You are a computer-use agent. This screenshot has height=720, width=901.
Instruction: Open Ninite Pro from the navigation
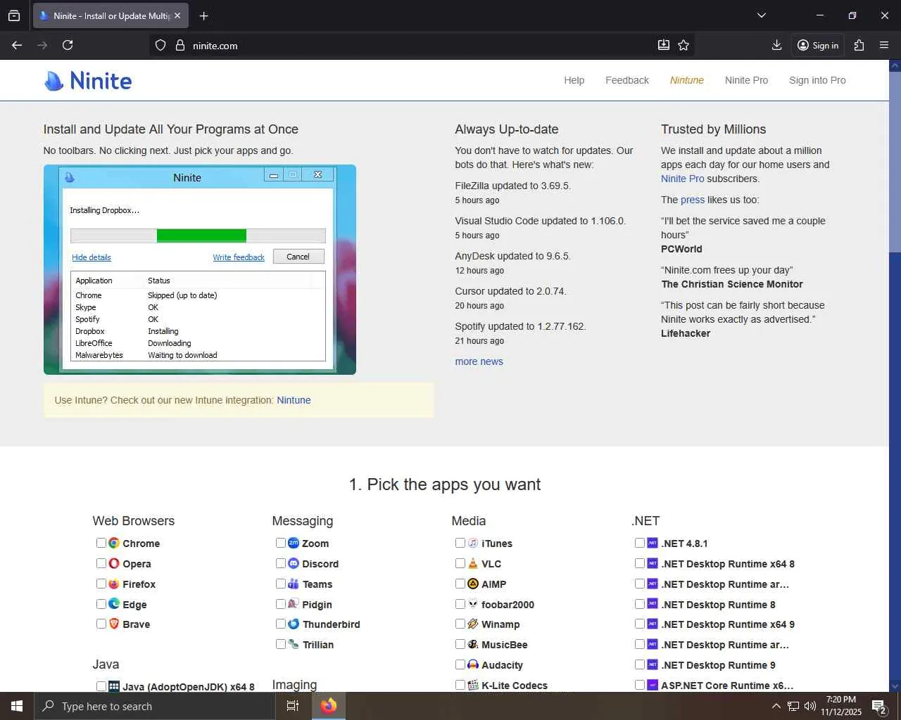click(746, 80)
